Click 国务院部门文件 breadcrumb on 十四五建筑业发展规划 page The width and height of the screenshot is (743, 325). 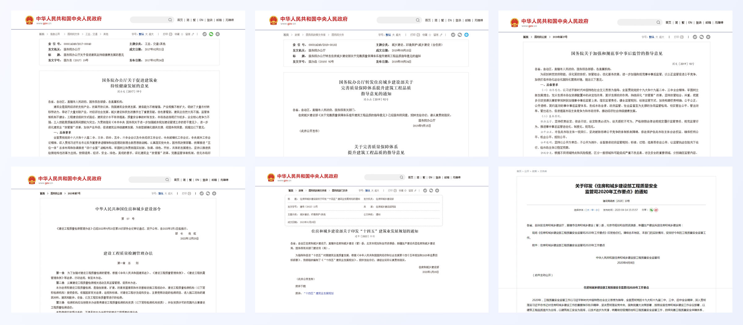click(340, 190)
